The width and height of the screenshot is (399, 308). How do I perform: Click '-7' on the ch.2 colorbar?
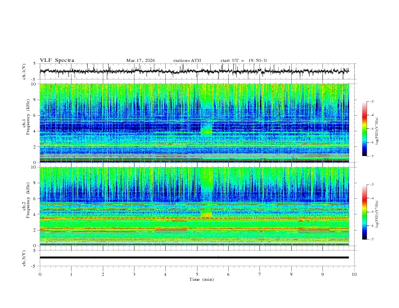(x=371, y=239)
